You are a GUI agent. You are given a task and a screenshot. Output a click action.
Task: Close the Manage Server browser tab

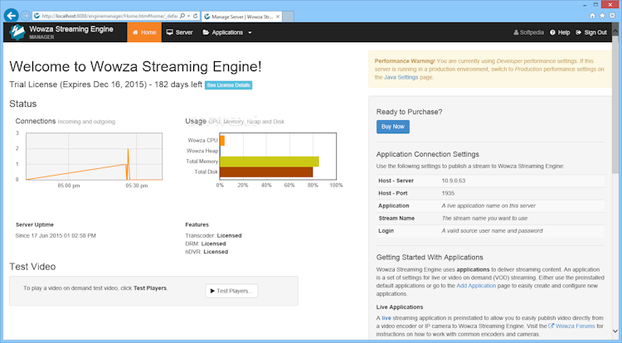pyautogui.click(x=278, y=17)
